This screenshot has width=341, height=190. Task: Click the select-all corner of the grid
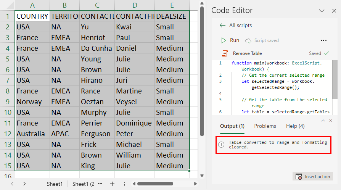click(x=7, y=5)
